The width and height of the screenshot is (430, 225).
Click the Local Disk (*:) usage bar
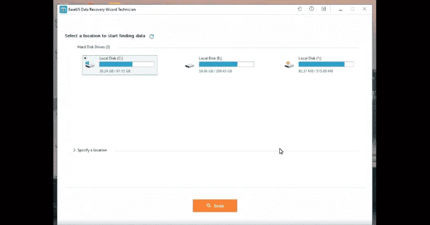pos(326,64)
